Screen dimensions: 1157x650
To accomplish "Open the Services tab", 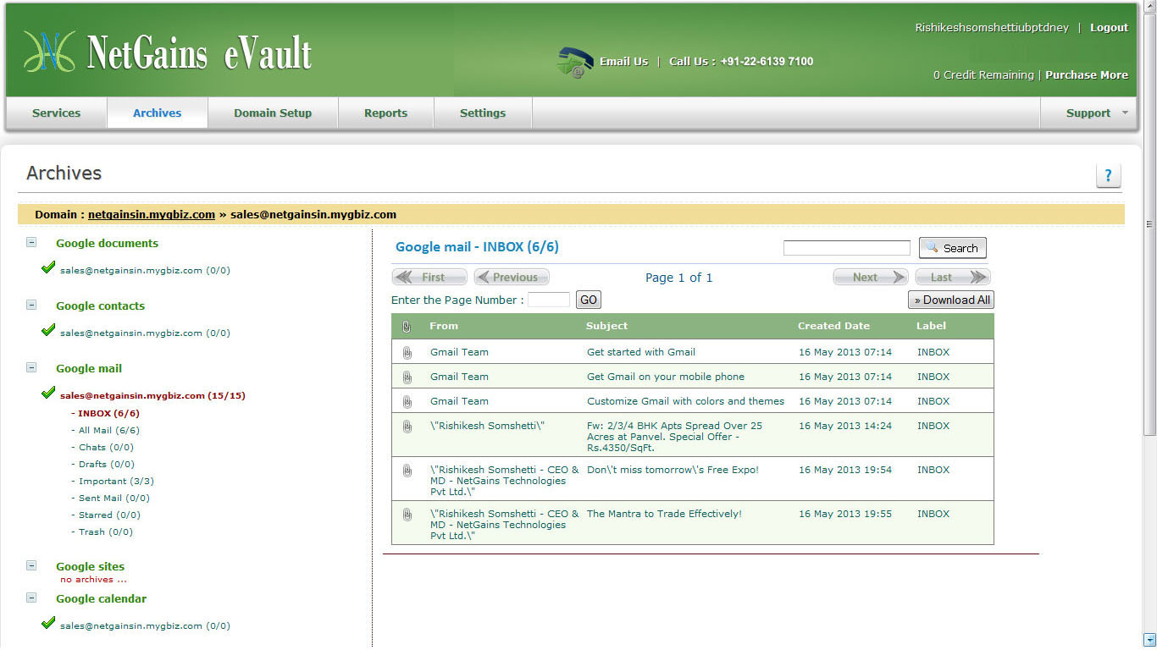I will coord(57,113).
